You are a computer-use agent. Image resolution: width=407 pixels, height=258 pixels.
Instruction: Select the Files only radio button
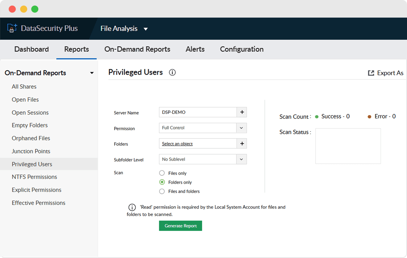pyautogui.click(x=162, y=173)
